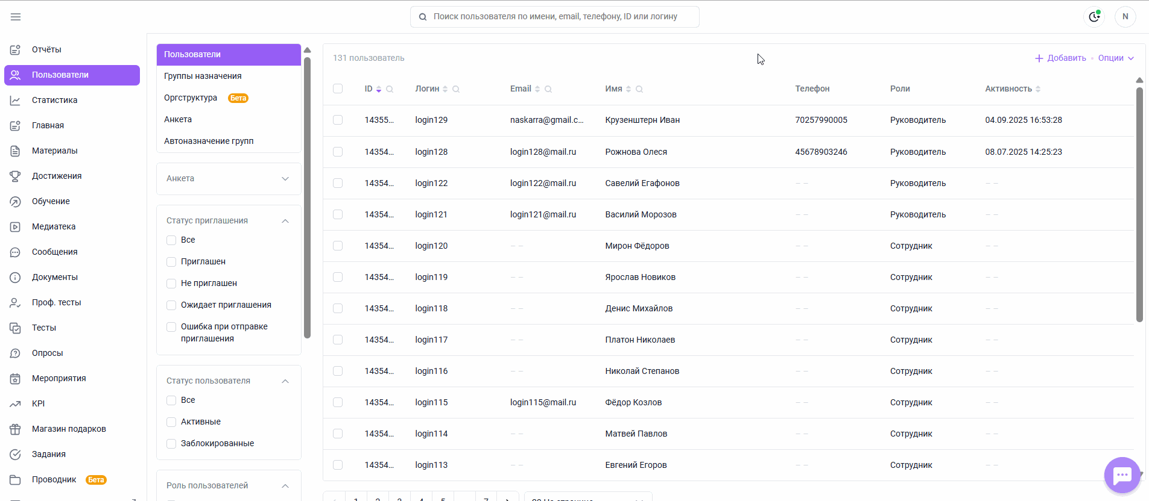The image size is (1149, 501).
Task: Toggle the dark theme moon icon
Action: (1094, 17)
